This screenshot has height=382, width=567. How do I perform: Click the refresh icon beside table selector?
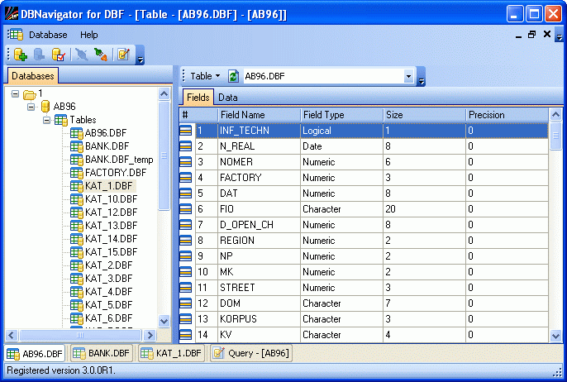[x=233, y=76]
